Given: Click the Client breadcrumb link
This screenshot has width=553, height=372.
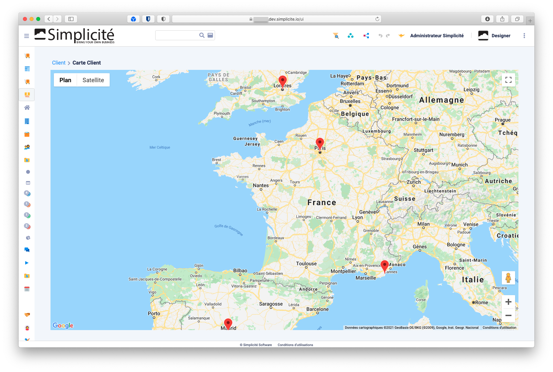Looking at the screenshot, I should tap(59, 63).
